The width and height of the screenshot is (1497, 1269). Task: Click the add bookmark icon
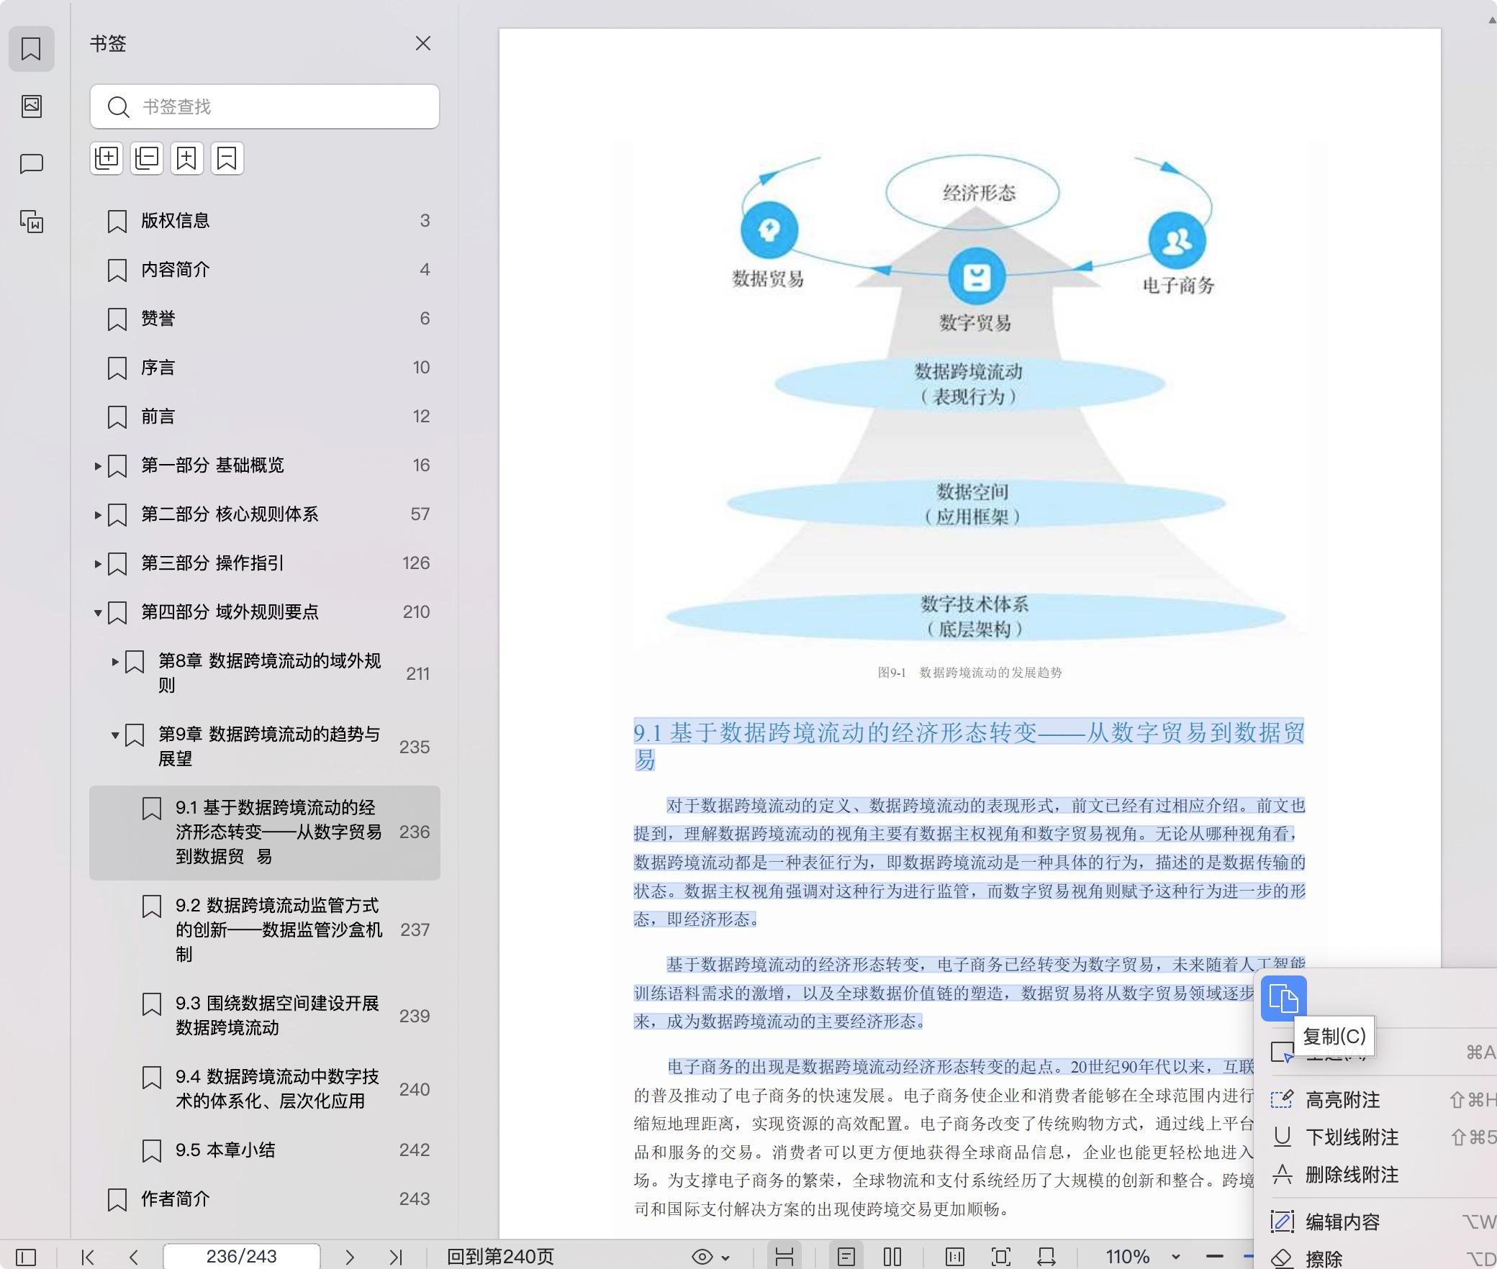click(187, 158)
